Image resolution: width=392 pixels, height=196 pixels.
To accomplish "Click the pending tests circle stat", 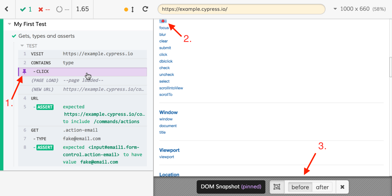I will tap(62, 9).
